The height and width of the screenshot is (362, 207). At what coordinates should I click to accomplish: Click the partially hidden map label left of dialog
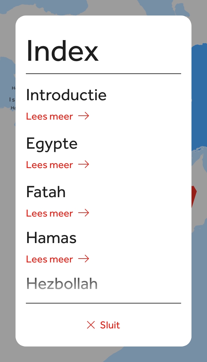[x=12, y=100]
